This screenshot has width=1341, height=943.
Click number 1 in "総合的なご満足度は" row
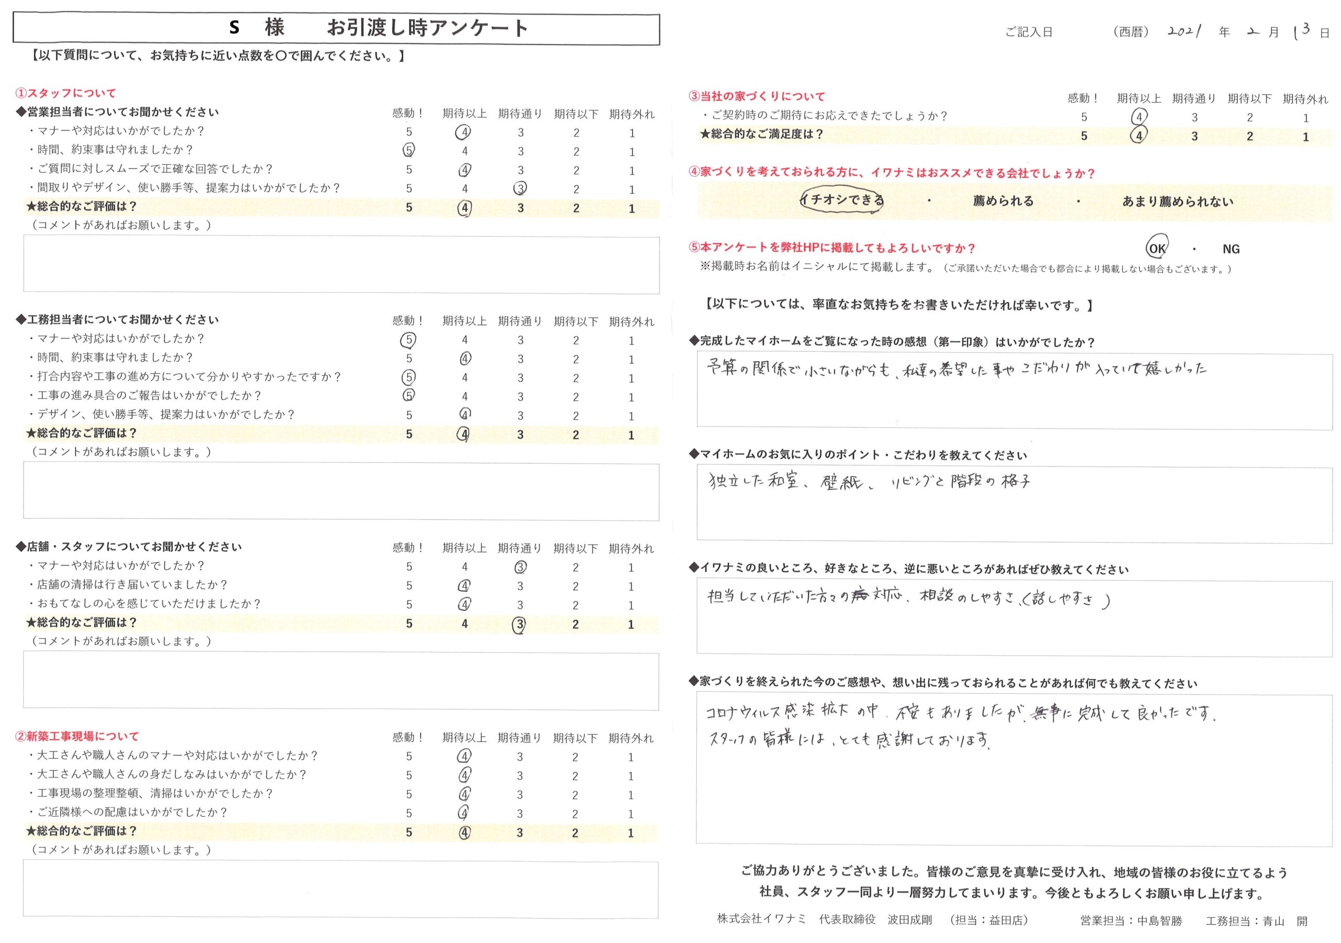pos(1306,137)
